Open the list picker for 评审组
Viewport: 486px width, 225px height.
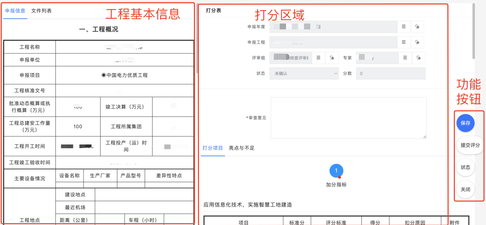[319, 58]
